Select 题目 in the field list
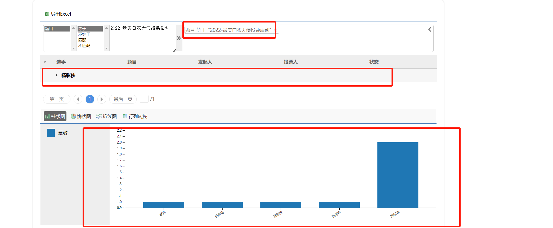 (57, 29)
